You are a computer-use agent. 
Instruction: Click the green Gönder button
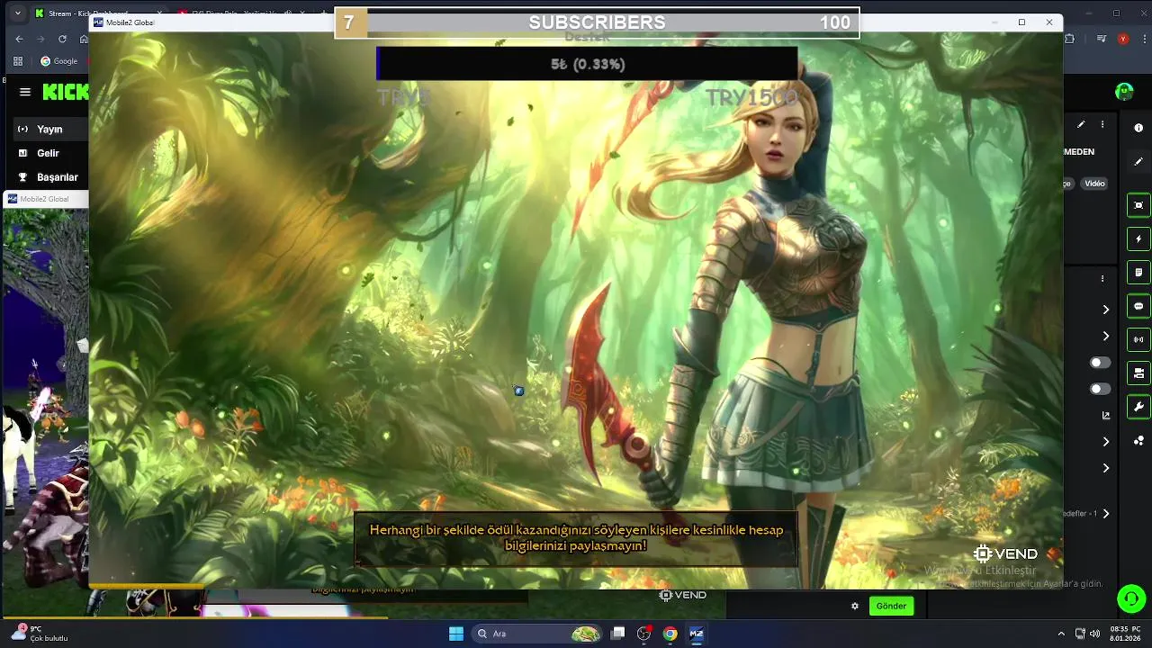click(891, 606)
